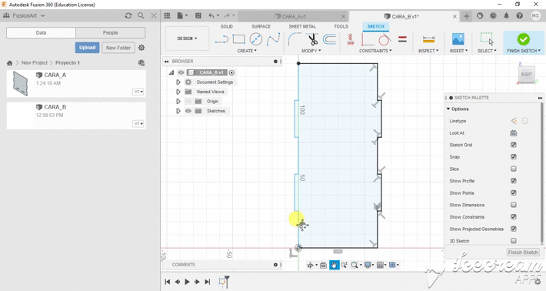Switch to the People tab
The height and width of the screenshot is (291, 546).
coord(111,33)
